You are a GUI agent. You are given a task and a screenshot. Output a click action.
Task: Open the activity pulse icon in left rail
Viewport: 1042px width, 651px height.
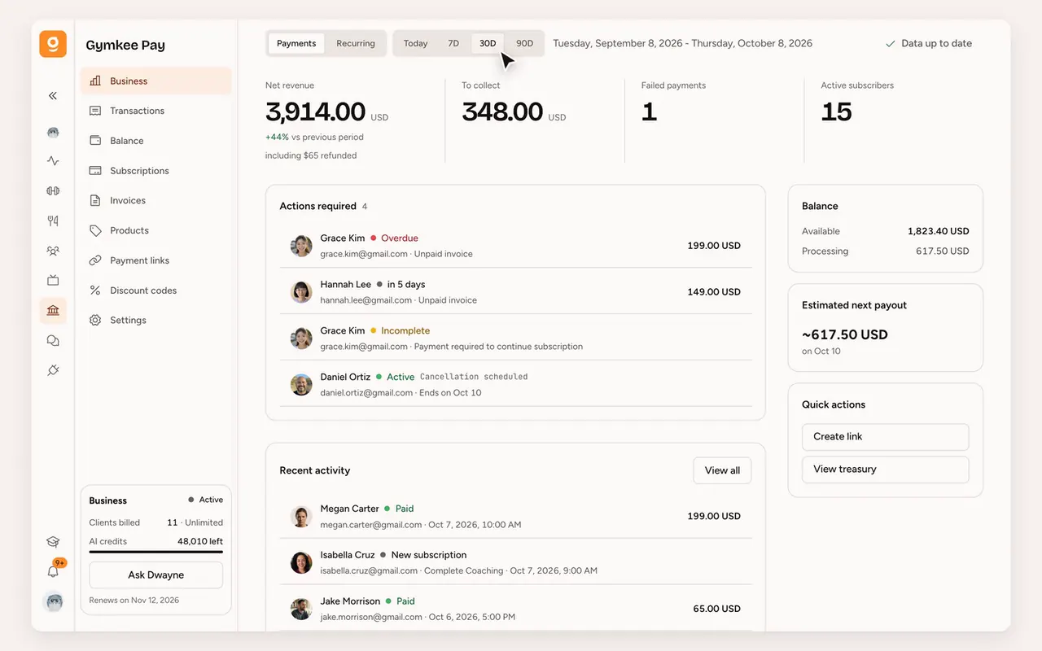pyautogui.click(x=53, y=161)
